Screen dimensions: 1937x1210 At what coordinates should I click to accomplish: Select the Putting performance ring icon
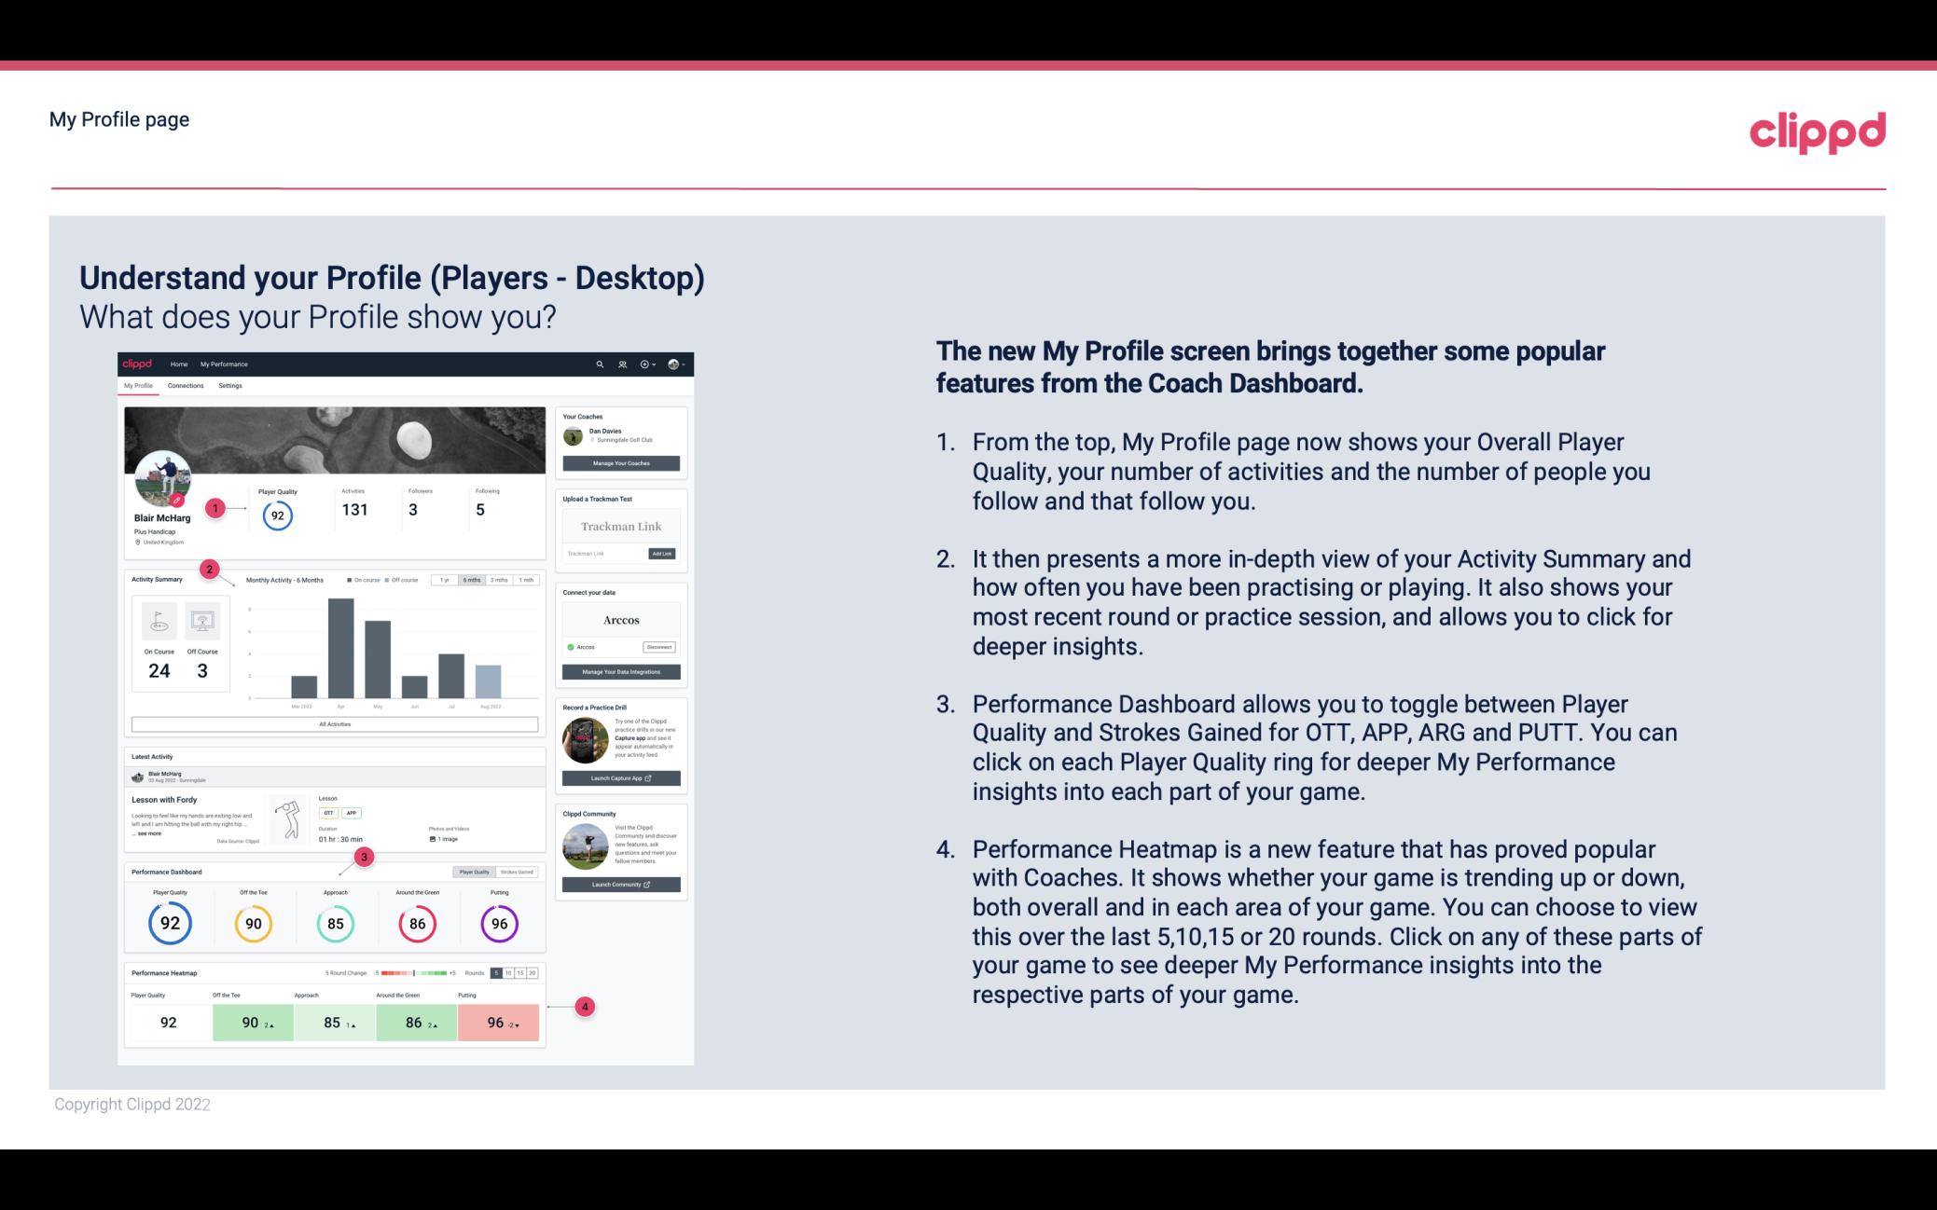498,921
